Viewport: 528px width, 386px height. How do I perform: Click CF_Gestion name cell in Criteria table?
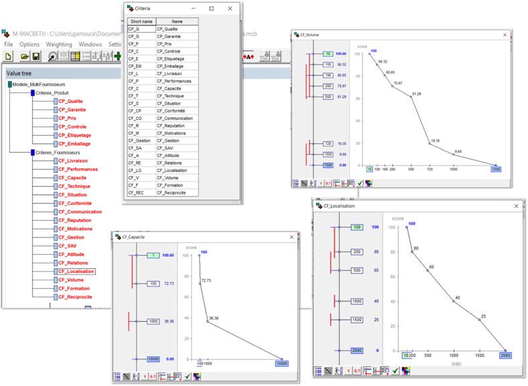pos(177,140)
